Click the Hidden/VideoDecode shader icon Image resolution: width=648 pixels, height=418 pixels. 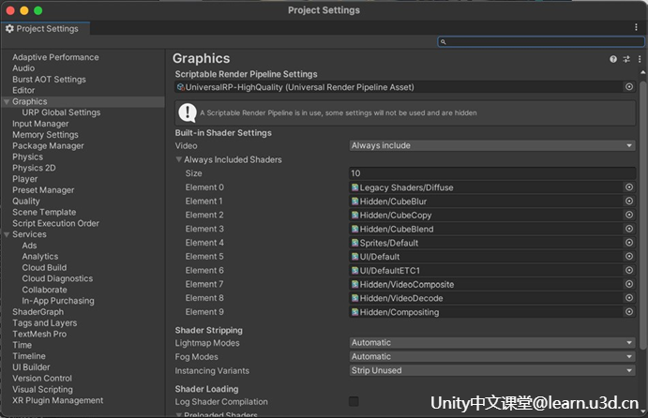tap(355, 298)
